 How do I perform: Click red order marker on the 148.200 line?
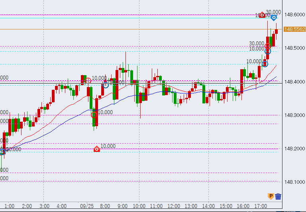point(96,149)
